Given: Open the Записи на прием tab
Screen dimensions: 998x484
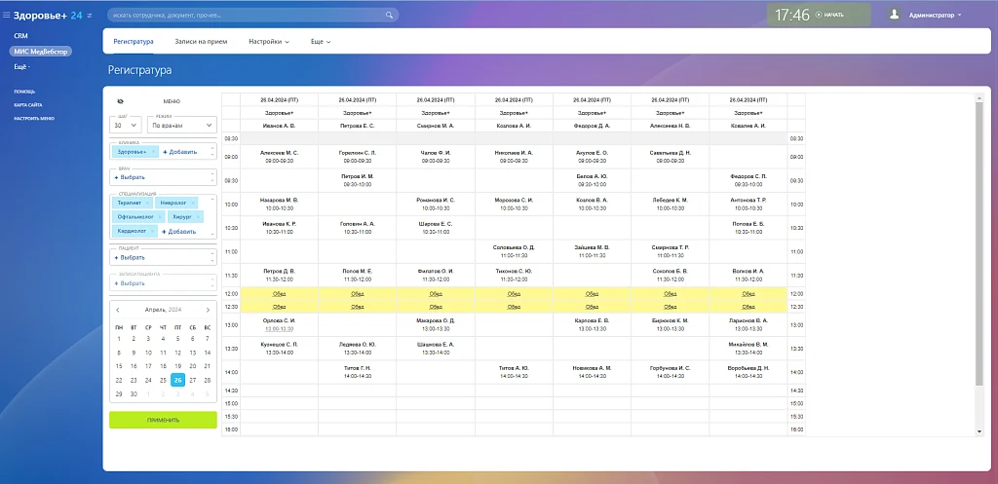Looking at the screenshot, I should (201, 41).
